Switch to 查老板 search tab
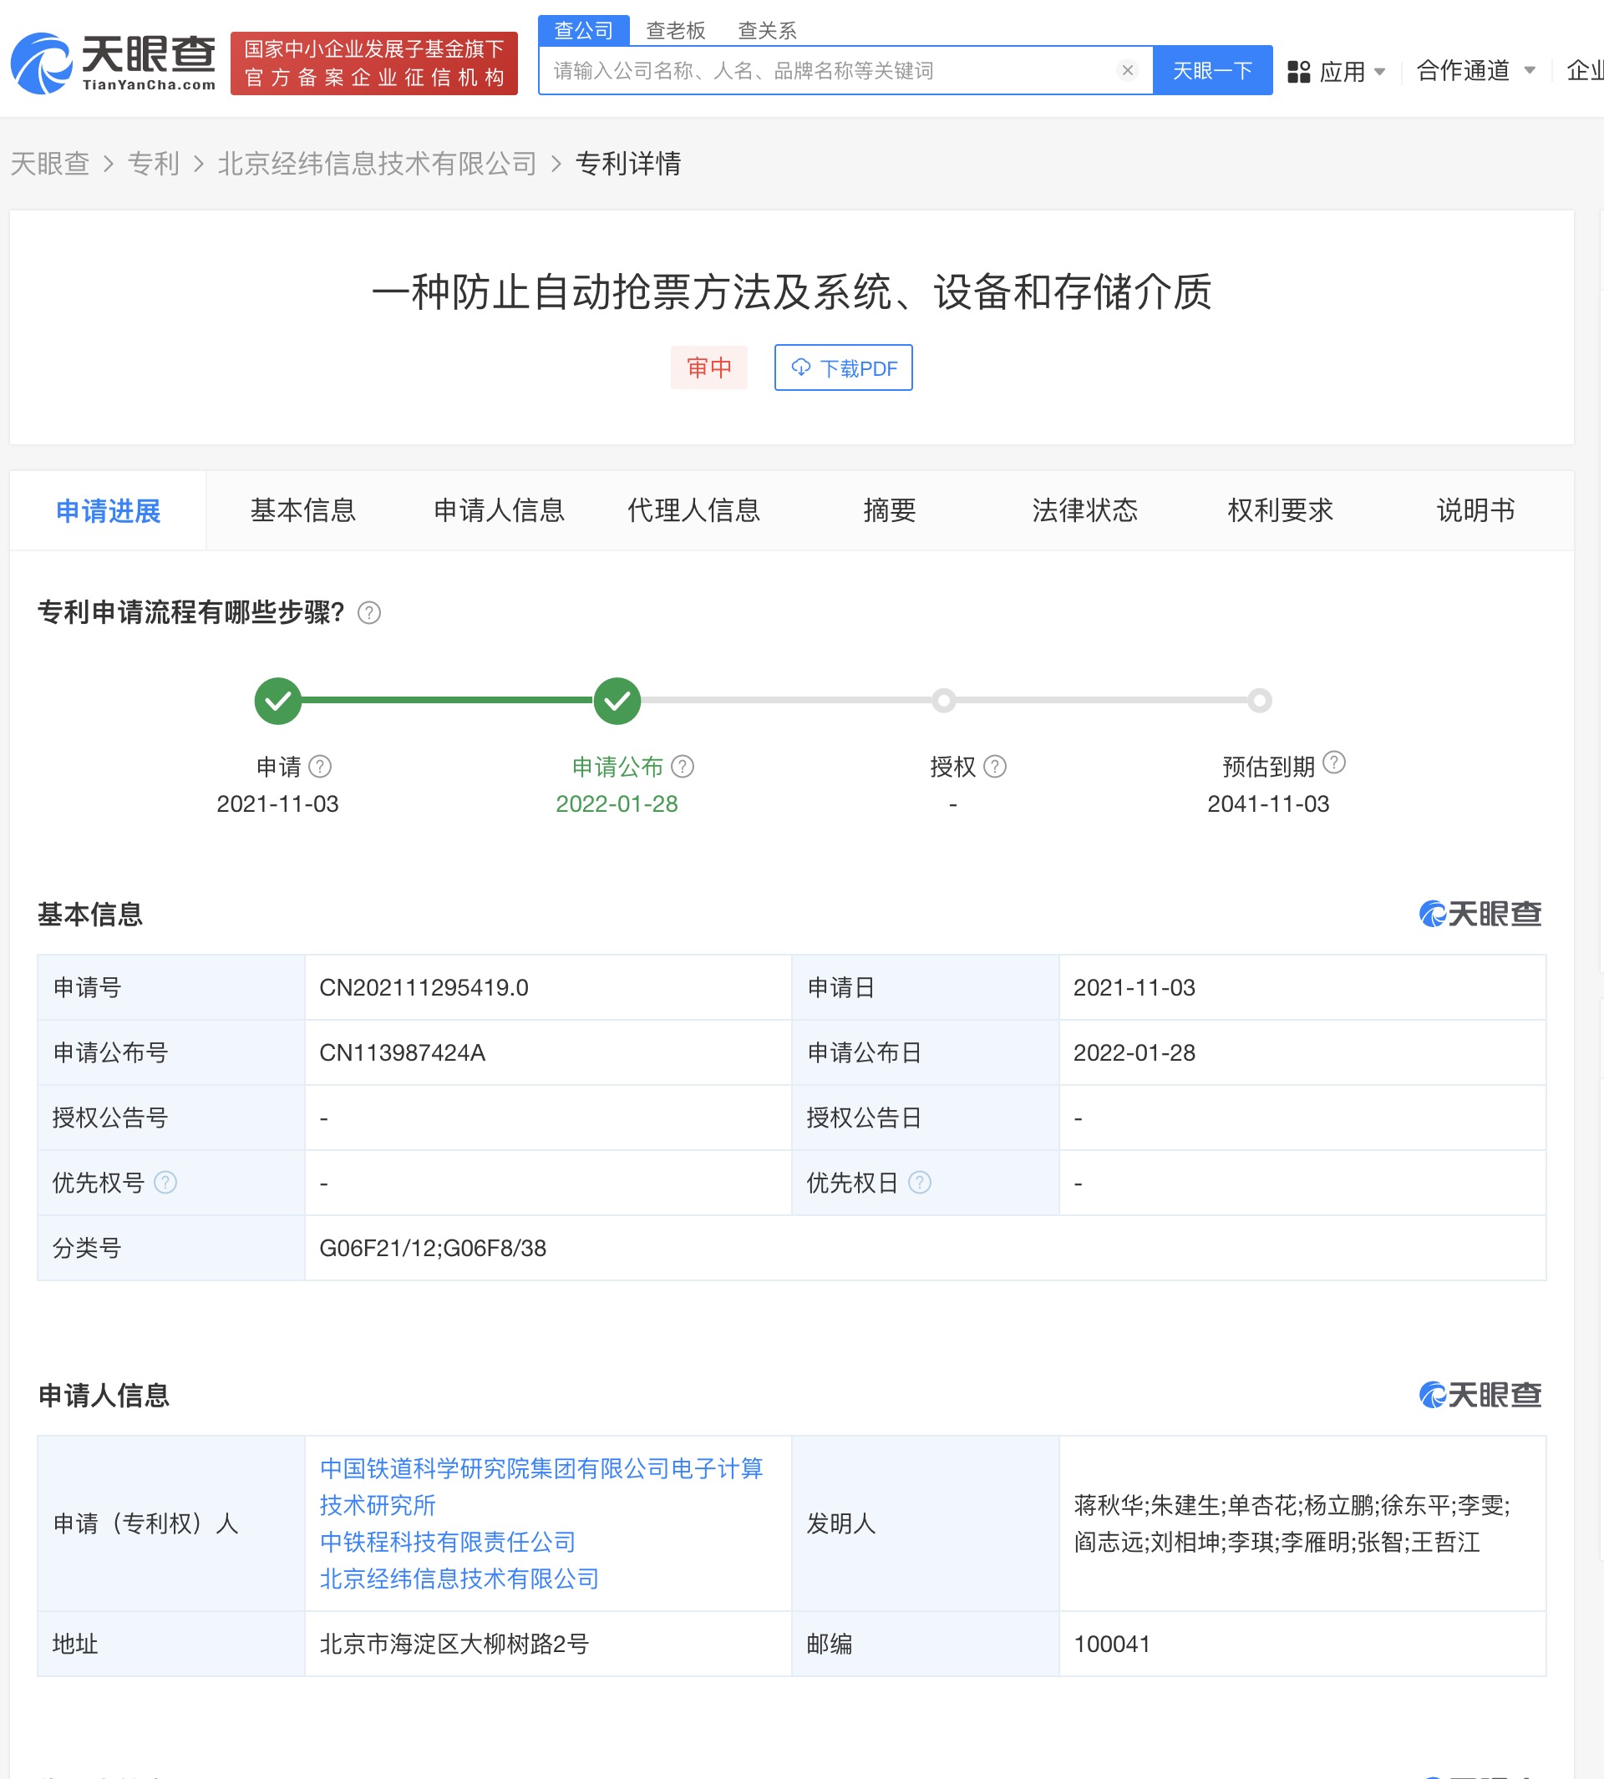The height and width of the screenshot is (1779, 1604). tap(675, 31)
